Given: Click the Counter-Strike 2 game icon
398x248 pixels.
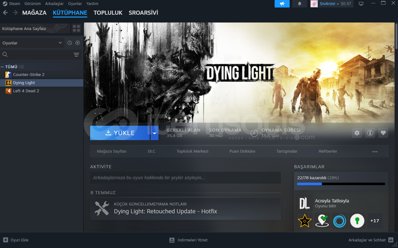Looking at the screenshot, I should pos(8,75).
